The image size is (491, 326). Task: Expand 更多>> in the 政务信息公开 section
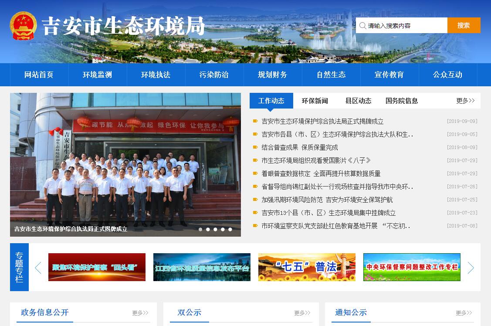[x=140, y=313]
